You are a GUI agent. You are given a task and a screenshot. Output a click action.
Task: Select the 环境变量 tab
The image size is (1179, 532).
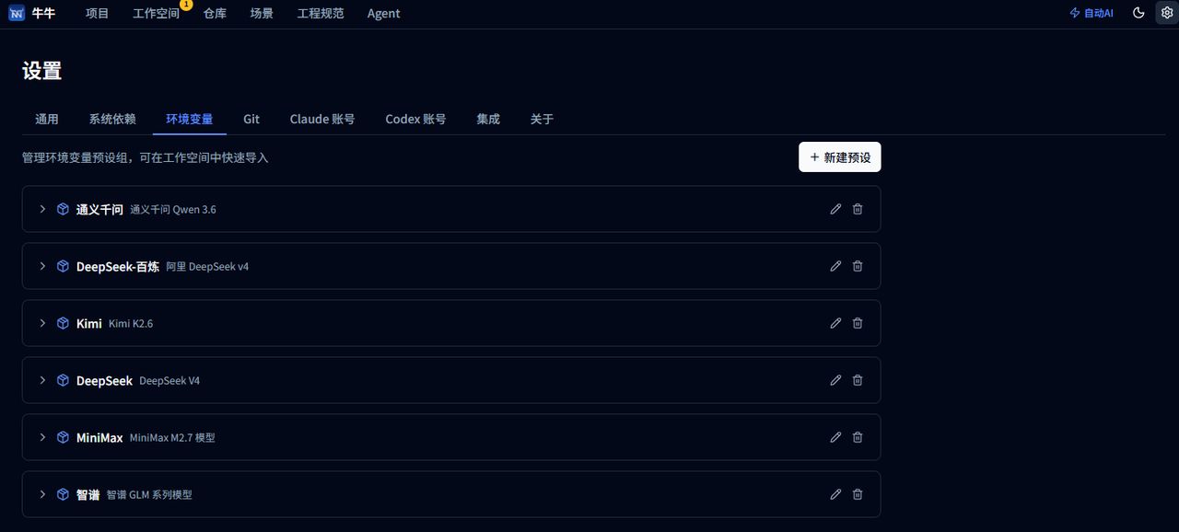[x=190, y=120]
